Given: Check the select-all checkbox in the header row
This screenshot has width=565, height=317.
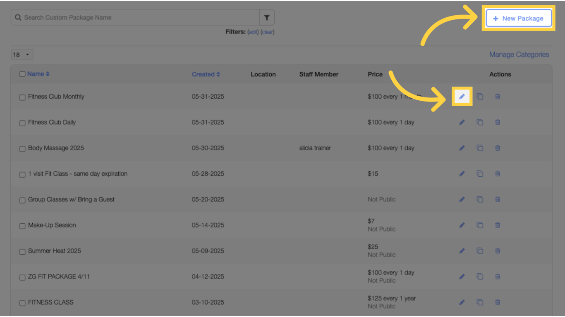Looking at the screenshot, I should pos(22,73).
